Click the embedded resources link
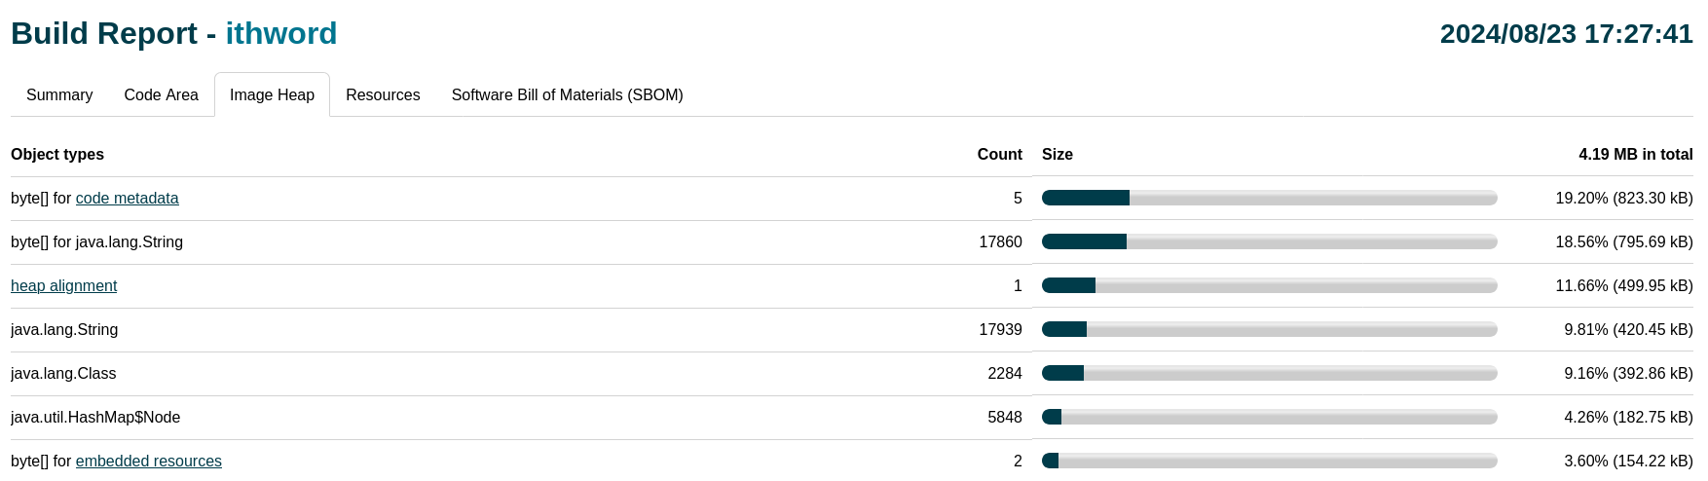Screen dimensions: 1708x481 click(x=149, y=462)
